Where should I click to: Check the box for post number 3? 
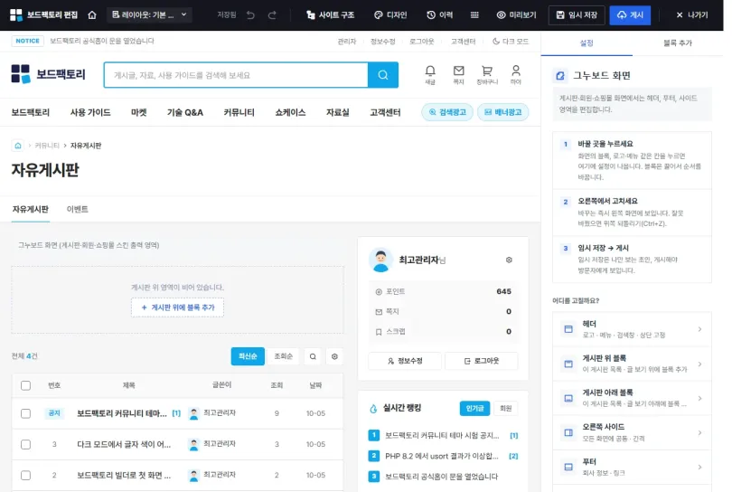25,444
